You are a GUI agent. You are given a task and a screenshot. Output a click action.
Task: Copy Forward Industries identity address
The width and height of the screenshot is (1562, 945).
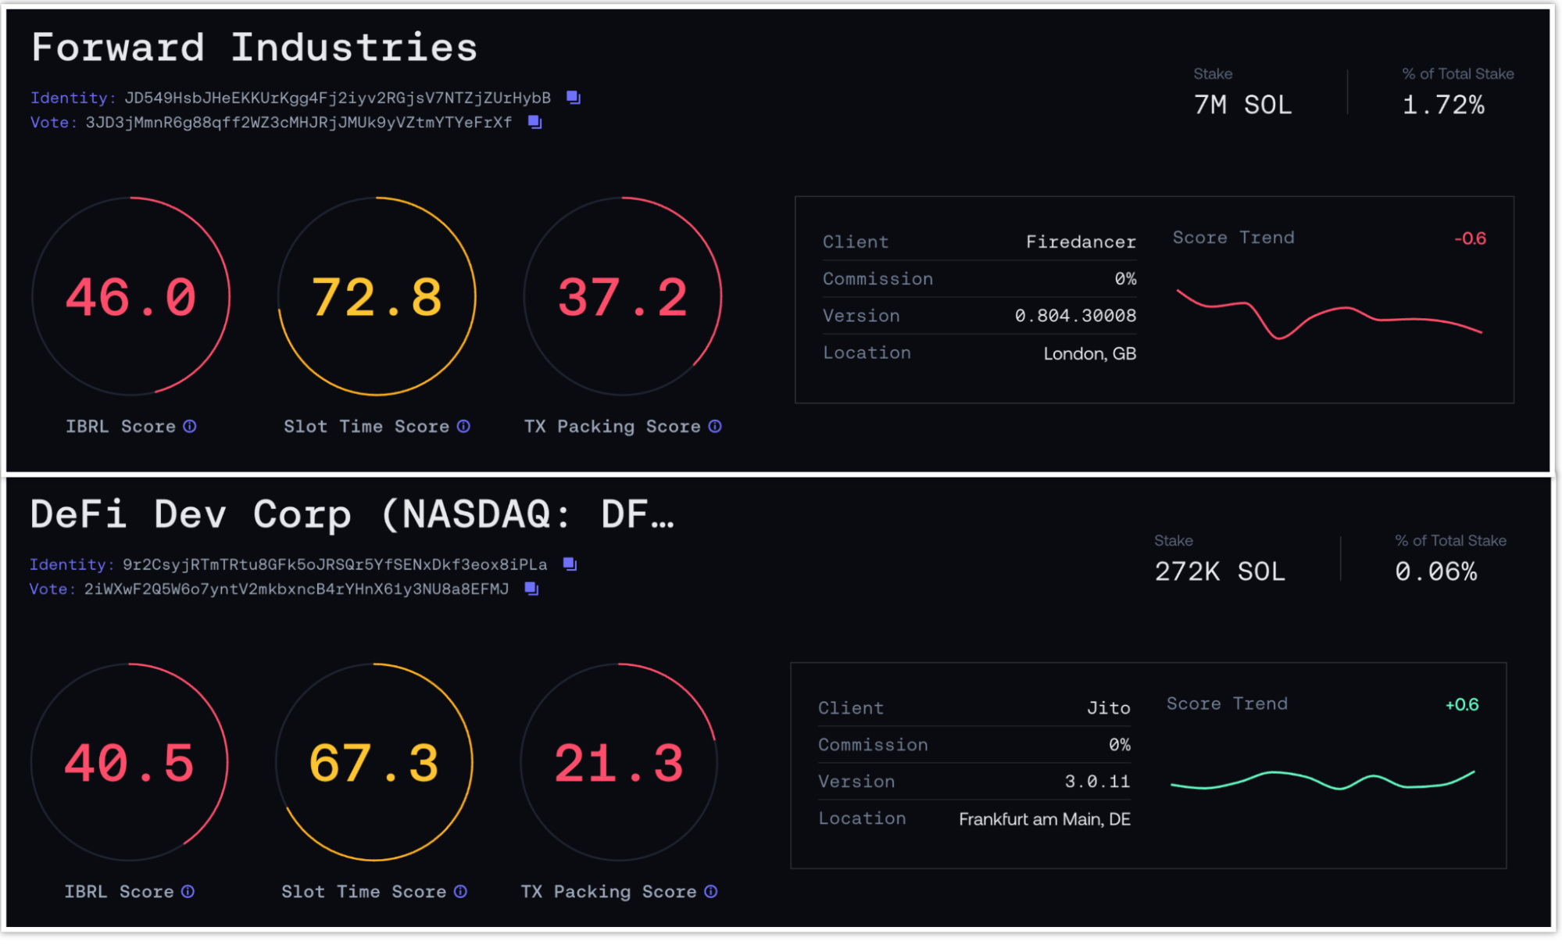point(574,98)
